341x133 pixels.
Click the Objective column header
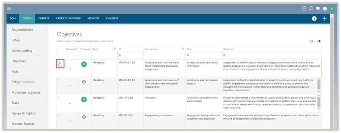[272, 49]
